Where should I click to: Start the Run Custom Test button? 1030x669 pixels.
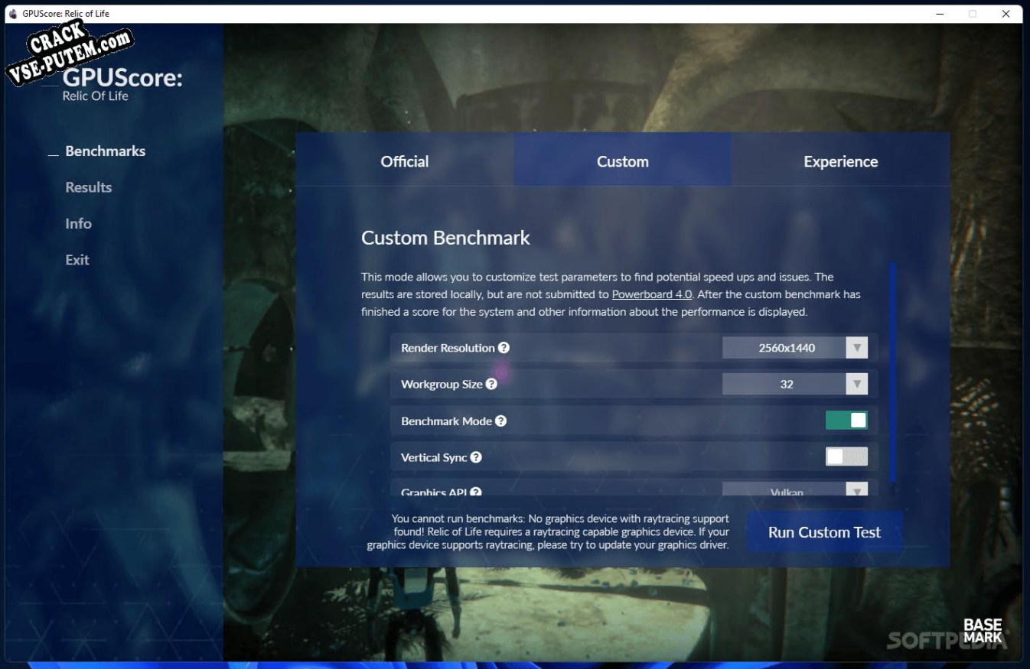(824, 532)
